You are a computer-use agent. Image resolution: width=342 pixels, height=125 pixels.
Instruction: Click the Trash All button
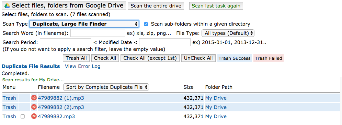tap(76, 58)
